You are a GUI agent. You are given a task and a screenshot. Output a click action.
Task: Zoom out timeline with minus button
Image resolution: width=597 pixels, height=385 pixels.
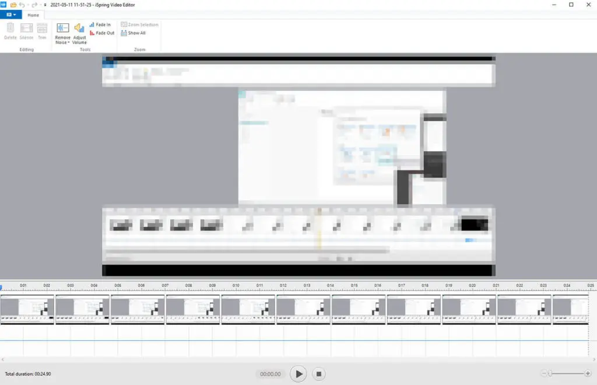[544, 373]
